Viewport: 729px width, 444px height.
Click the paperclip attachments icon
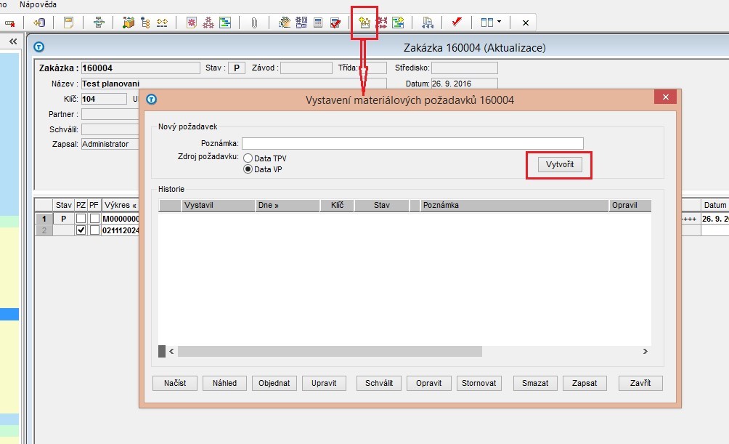point(254,23)
